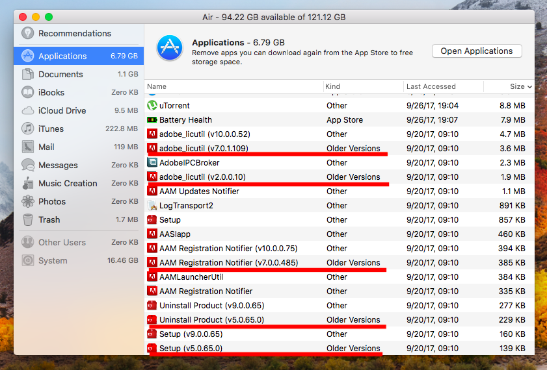Select Trash category in sidebar
547x370 pixels.
(79, 219)
